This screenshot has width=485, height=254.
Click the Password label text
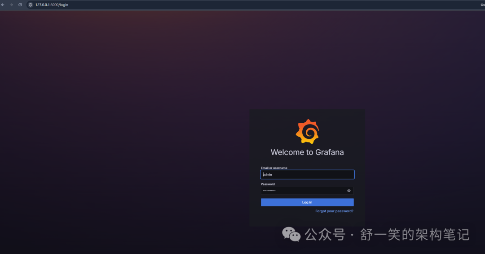tap(268, 184)
